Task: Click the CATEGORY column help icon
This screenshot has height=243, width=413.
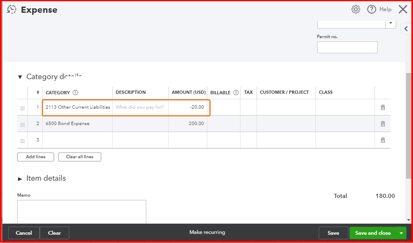Action: pos(76,93)
